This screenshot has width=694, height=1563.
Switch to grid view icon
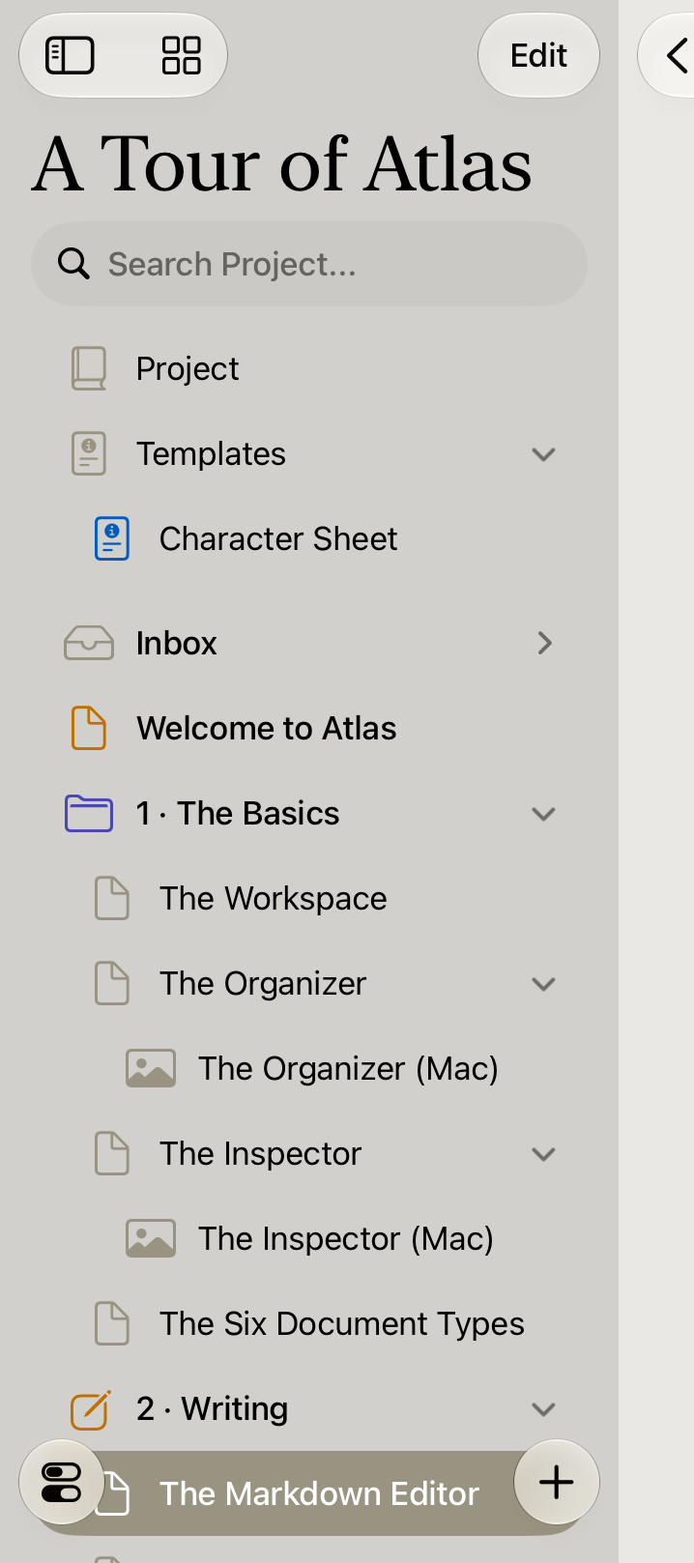(181, 55)
